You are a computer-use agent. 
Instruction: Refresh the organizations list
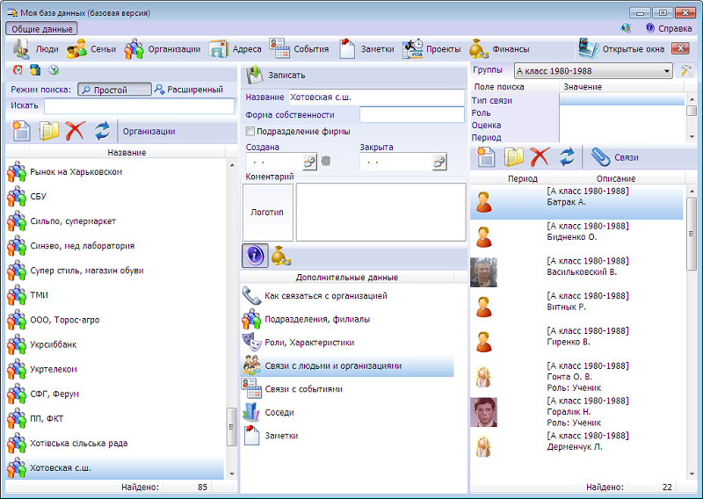click(x=103, y=132)
